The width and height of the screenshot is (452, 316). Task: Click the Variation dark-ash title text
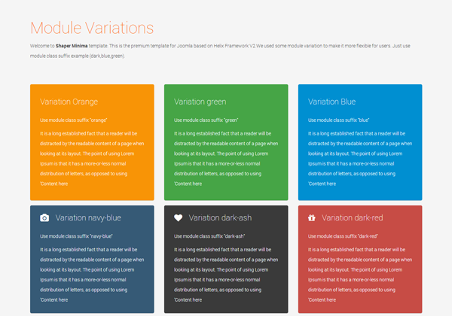[222, 218]
